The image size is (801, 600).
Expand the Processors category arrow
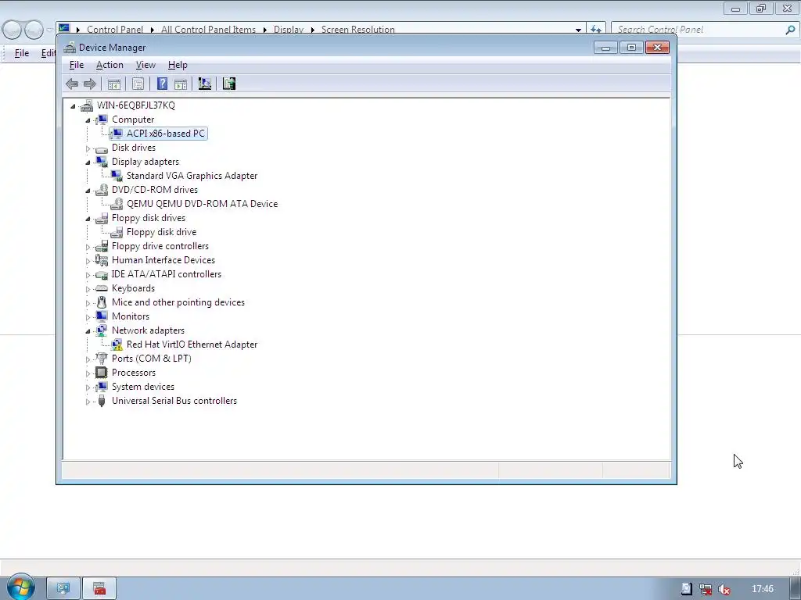(x=88, y=373)
